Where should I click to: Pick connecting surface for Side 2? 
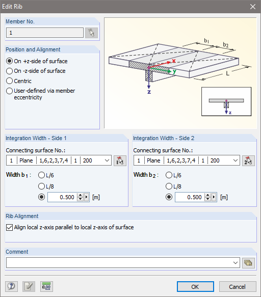(248, 160)
